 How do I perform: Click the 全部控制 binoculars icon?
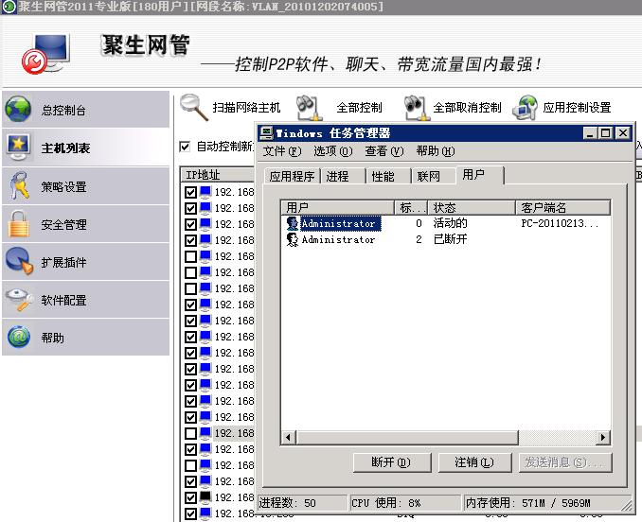[x=308, y=108]
